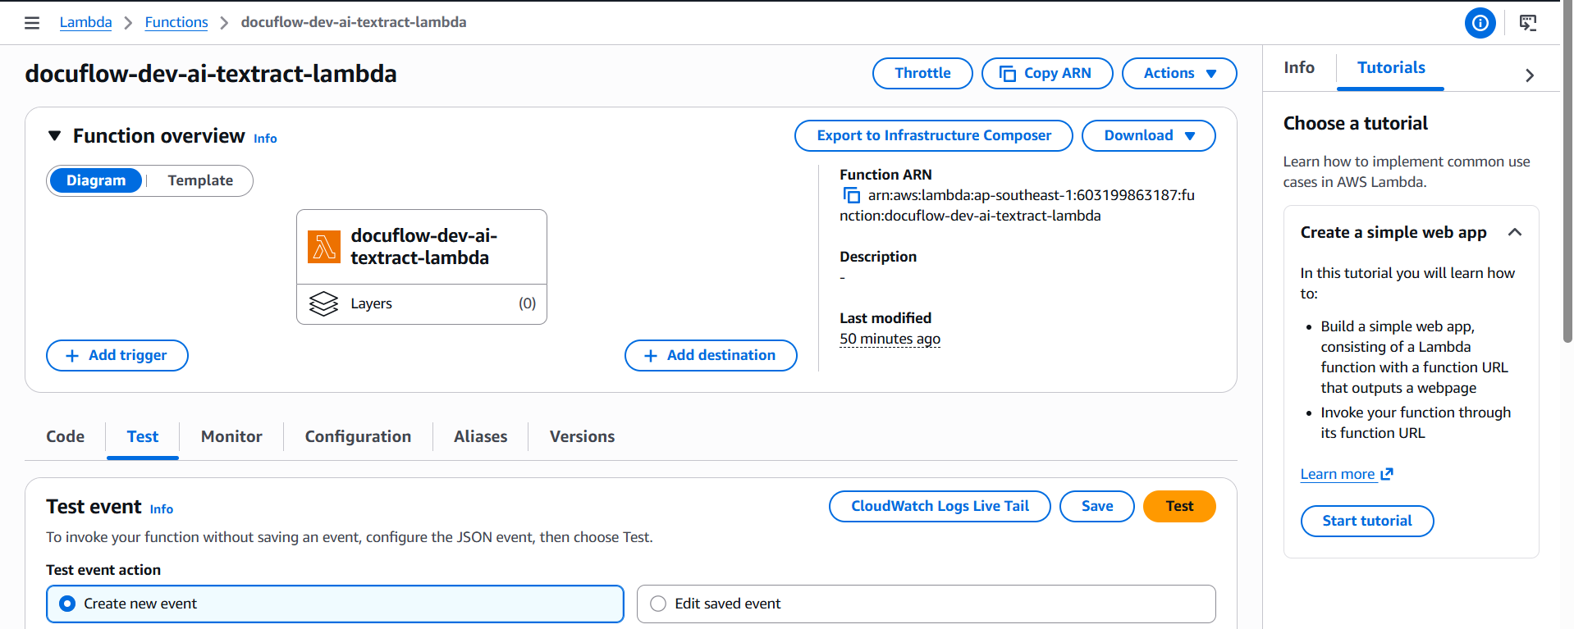Open the Functions breadcrumb link

coord(176,22)
